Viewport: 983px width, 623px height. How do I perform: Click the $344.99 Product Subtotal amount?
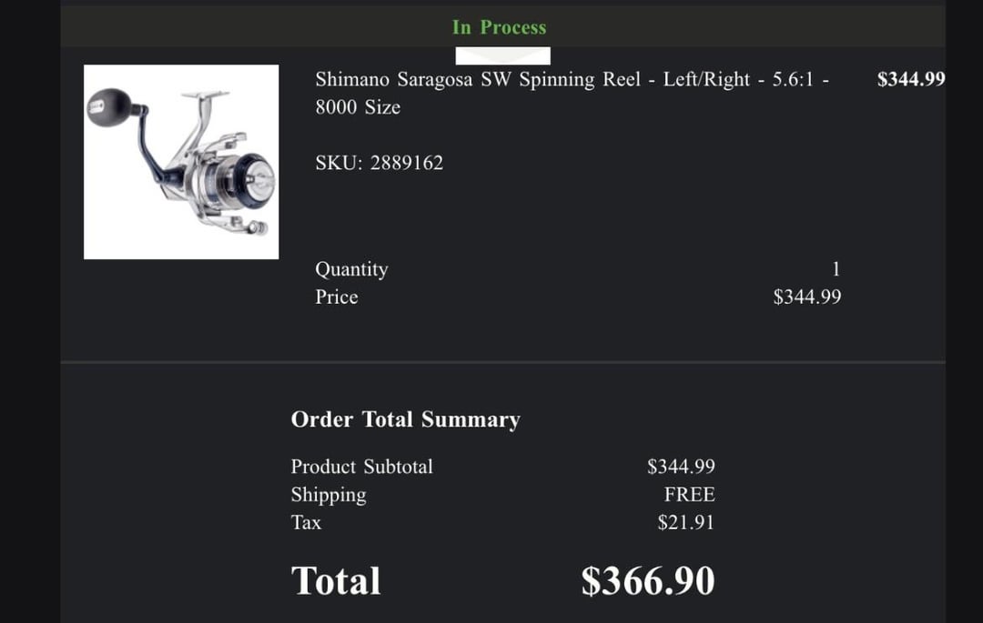[x=681, y=467]
